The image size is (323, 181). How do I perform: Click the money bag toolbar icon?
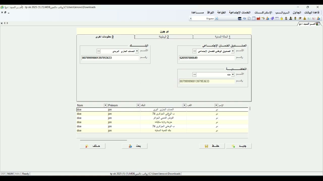[305, 18]
